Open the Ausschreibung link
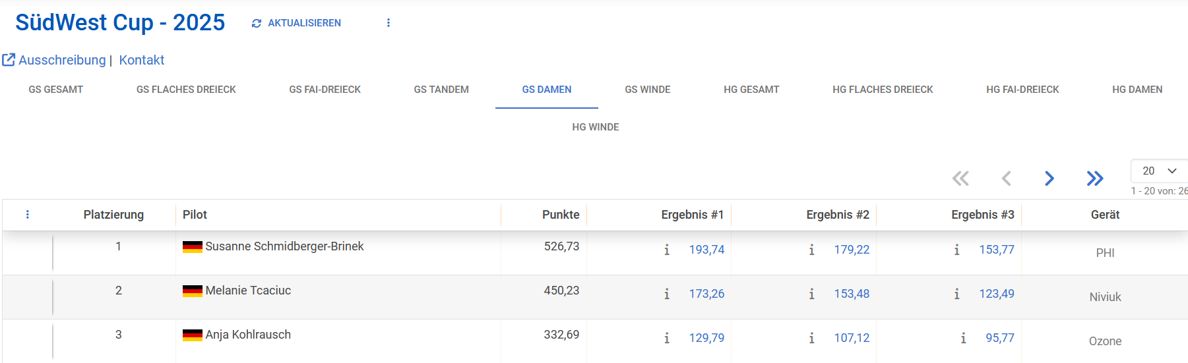 pyautogui.click(x=62, y=60)
